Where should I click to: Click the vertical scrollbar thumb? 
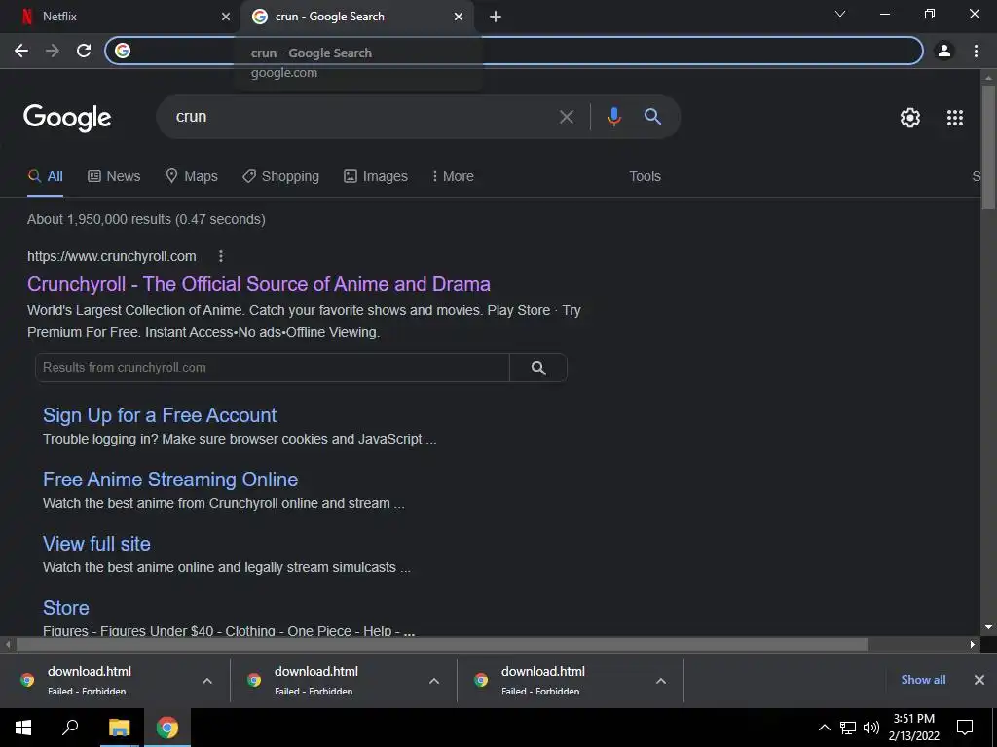[988, 148]
